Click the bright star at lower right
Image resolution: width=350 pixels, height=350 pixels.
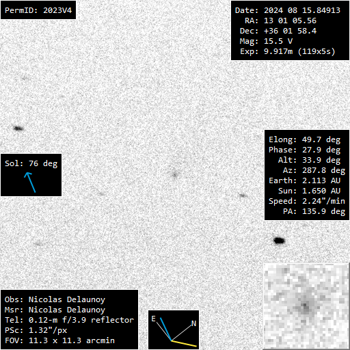pos(279,241)
